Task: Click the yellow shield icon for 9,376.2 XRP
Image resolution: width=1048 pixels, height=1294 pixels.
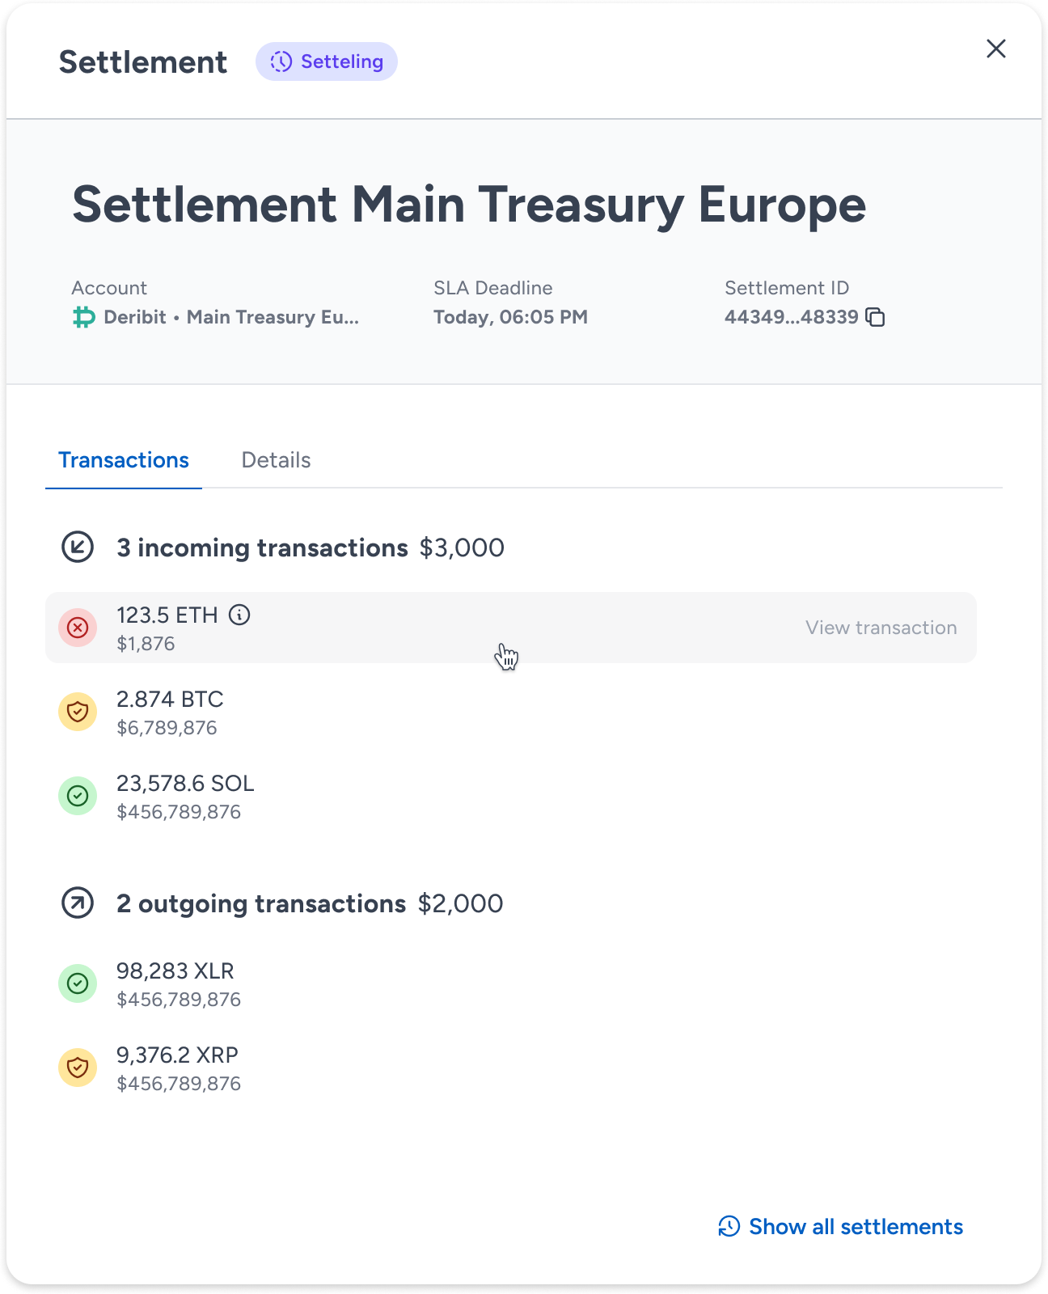Action: (x=78, y=1068)
